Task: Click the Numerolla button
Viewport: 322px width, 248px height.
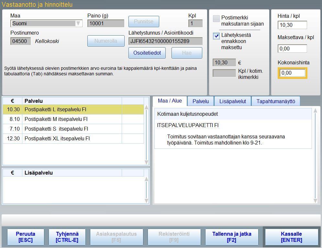Action: 106,41
